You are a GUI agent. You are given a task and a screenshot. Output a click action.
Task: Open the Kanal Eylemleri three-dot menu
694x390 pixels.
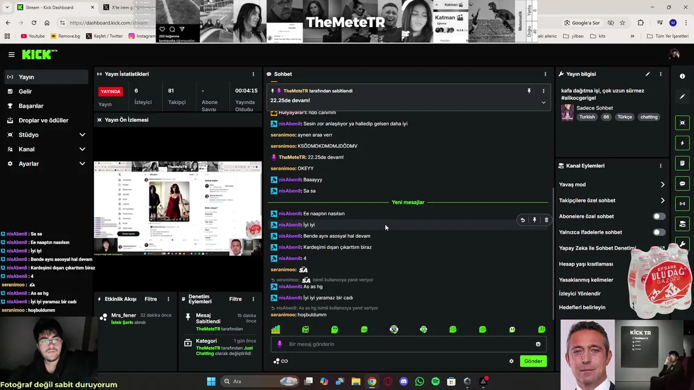click(660, 166)
